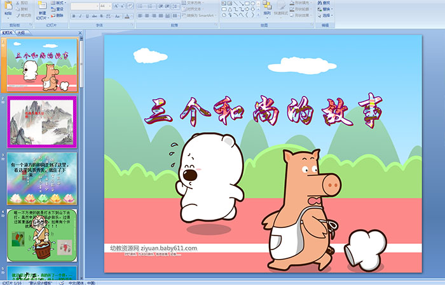
Task: Open the text columns dropdown
Action: pyautogui.click(x=175, y=16)
